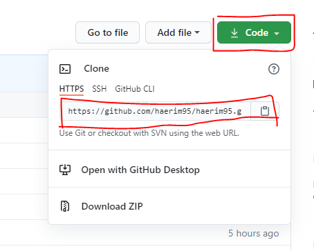Expand the Add file dropdown caret
Image resolution: width=314 pixels, height=251 pixels.
click(x=197, y=32)
